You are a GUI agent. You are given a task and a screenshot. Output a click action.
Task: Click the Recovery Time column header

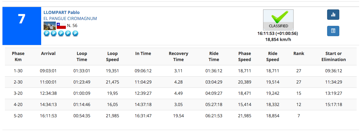coord(179,57)
